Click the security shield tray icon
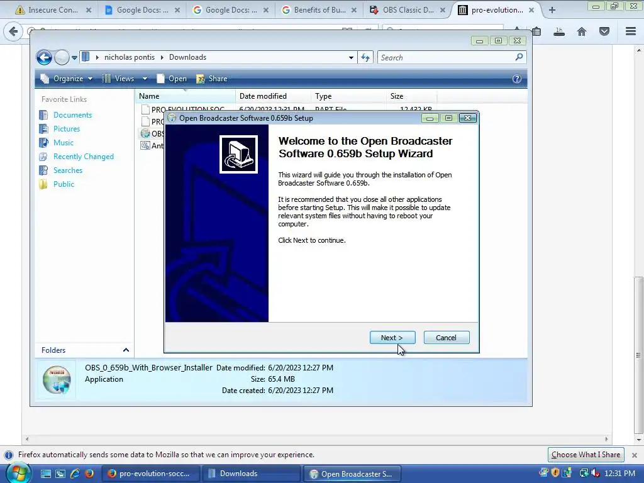644x483 pixels. (555, 474)
